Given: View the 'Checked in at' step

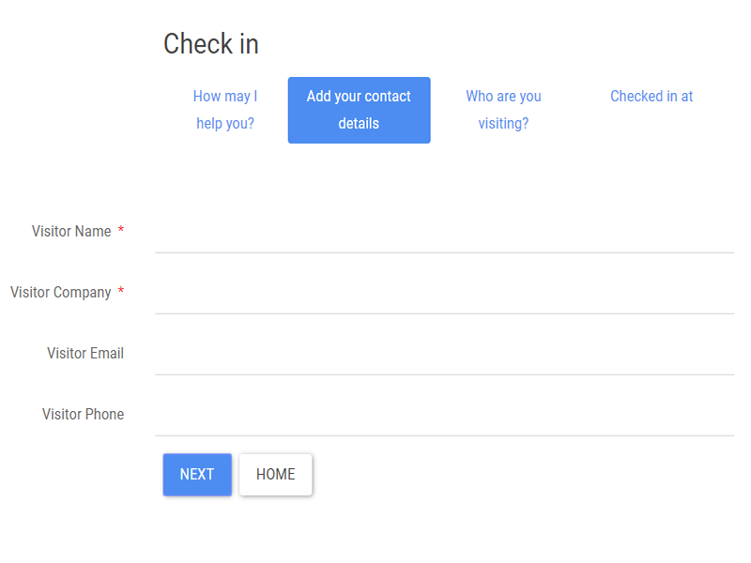Looking at the screenshot, I should pos(651,96).
